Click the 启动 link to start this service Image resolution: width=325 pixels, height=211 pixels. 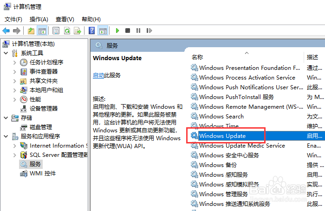[x=98, y=75]
